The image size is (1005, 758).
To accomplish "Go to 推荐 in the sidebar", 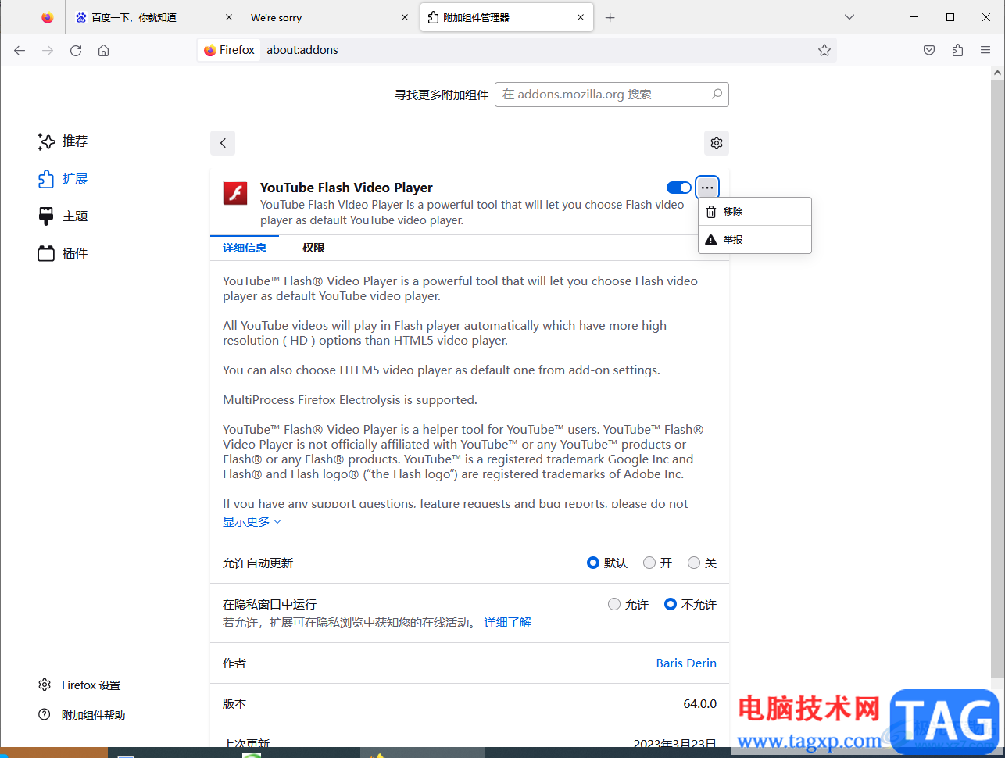I will [x=63, y=141].
